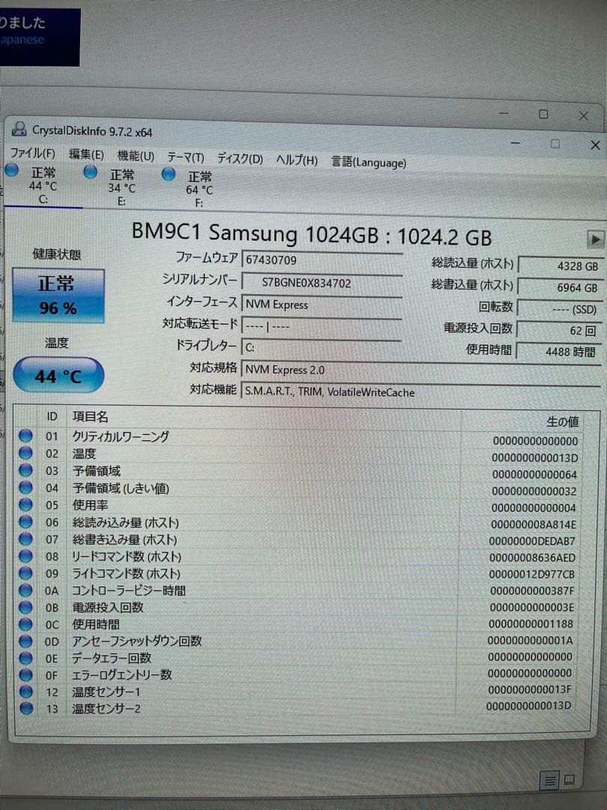Click the status indicator beside 温度センサー2
This screenshot has height=810, width=607.
[x=25, y=708]
